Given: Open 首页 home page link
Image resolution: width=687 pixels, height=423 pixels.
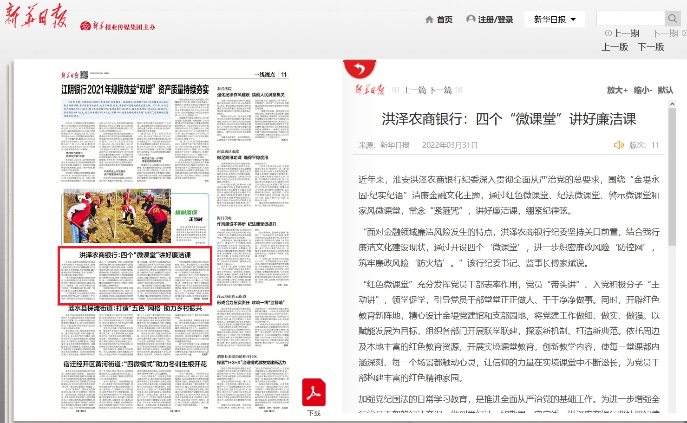Looking at the screenshot, I should [x=445, y=20].
